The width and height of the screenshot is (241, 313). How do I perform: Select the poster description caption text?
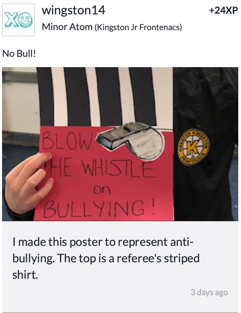(106, 258)
